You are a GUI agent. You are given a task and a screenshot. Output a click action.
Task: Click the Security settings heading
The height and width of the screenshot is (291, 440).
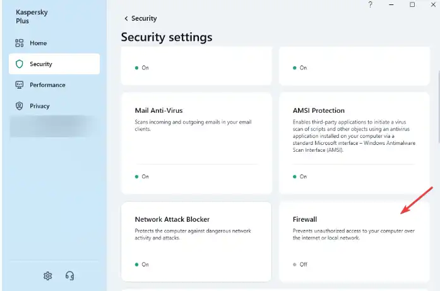click(167, 37)
